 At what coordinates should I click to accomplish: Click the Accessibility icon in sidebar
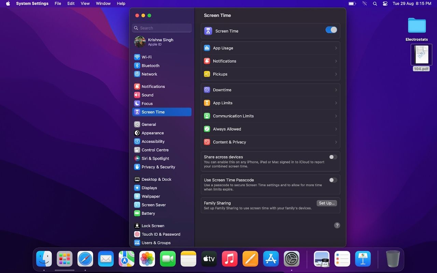click(x=137, y=141)
